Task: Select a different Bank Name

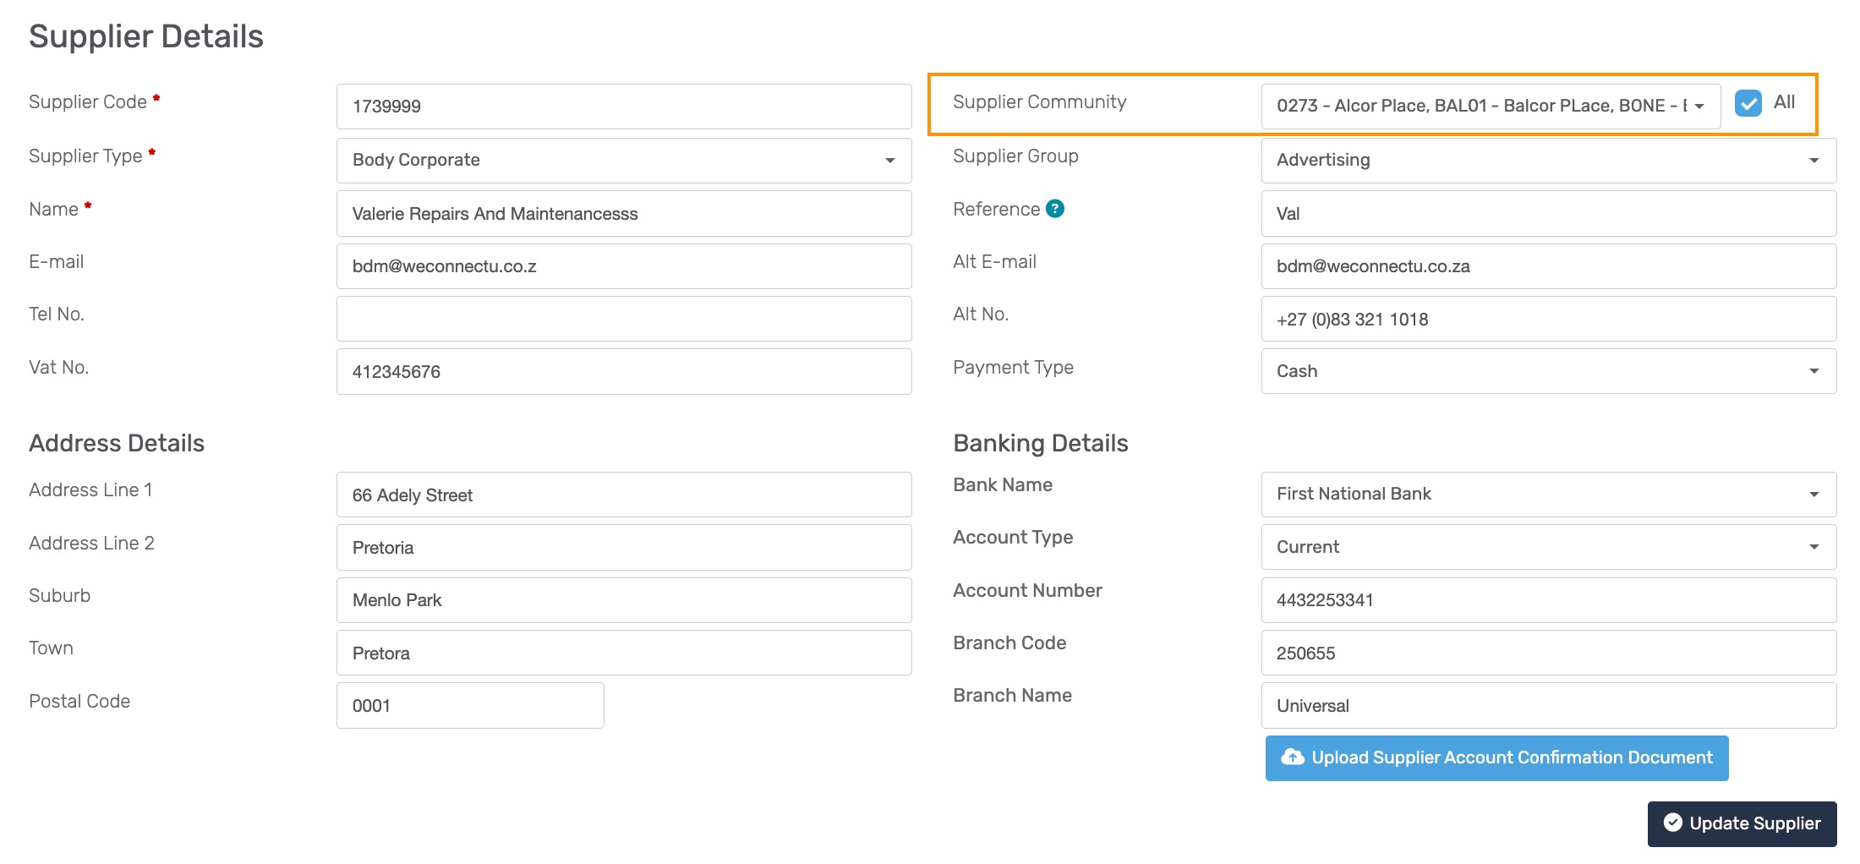Action: pos(1548,495)
